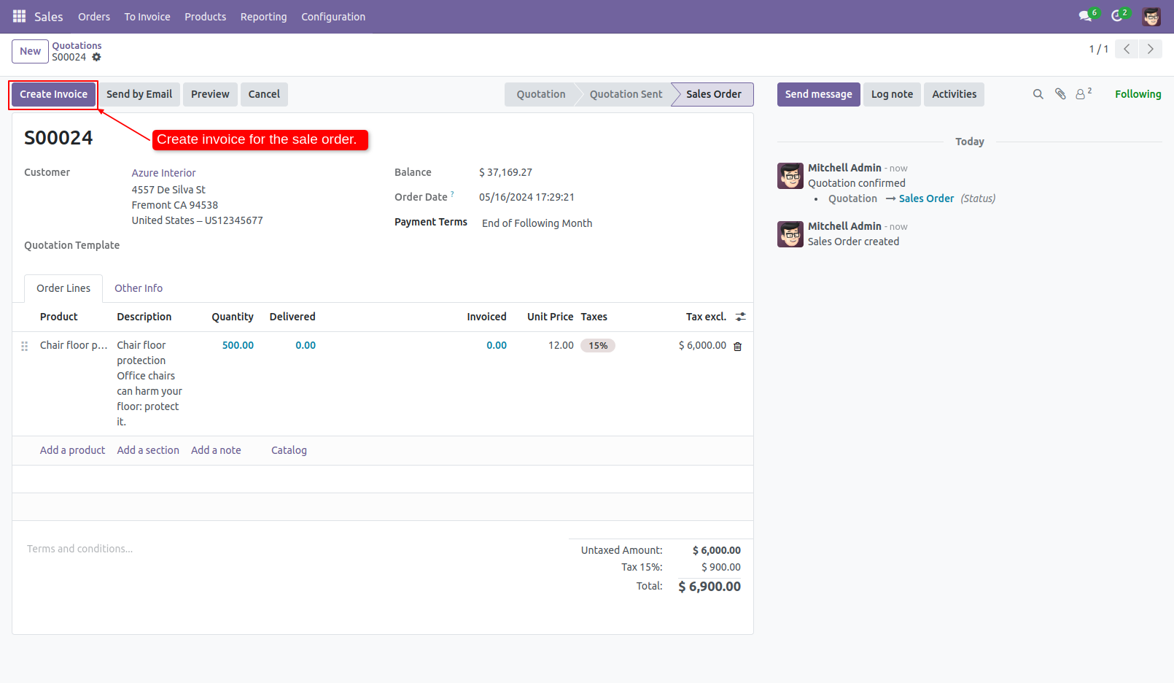Toggle off Following in the chatter

pos(1138,93)
